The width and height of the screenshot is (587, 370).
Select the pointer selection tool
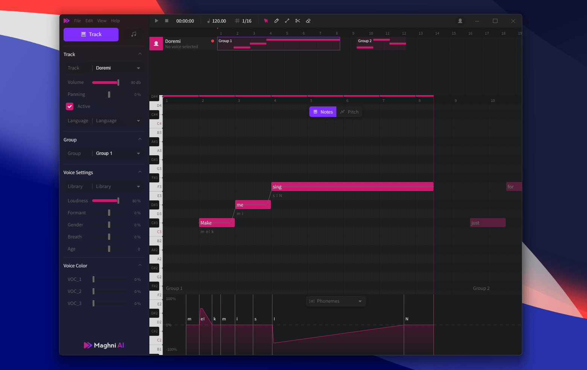coord(266,21)
